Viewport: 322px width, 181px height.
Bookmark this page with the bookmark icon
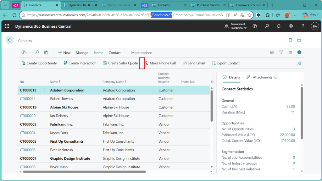[290, 41]
